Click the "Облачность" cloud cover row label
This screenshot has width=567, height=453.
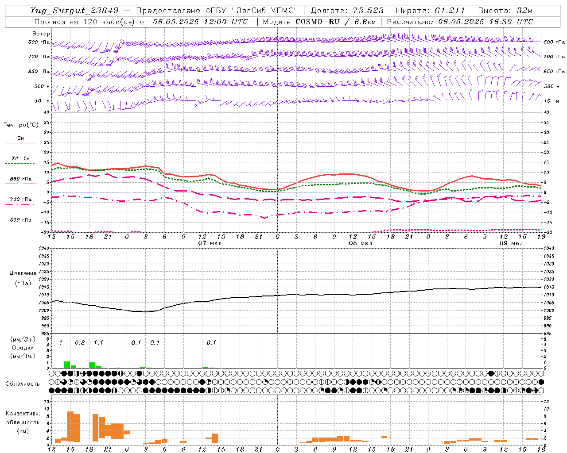[x=23, y=384]
